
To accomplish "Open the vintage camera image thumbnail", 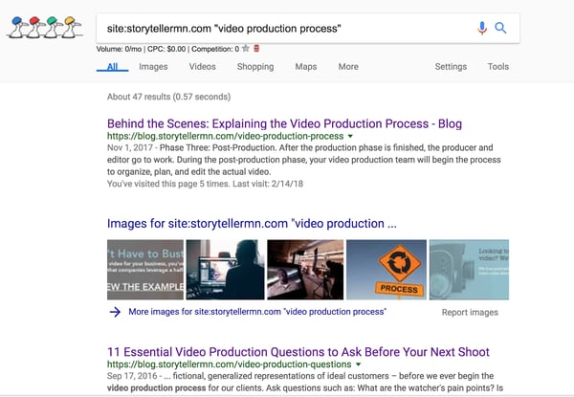I will coord(469,270).
